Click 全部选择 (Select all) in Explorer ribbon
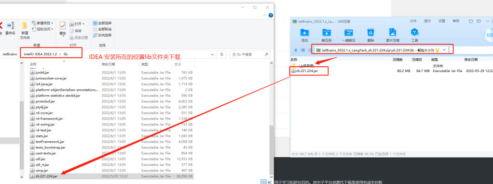Viewport: 493px width, 184px height. (x=102, y=23)
